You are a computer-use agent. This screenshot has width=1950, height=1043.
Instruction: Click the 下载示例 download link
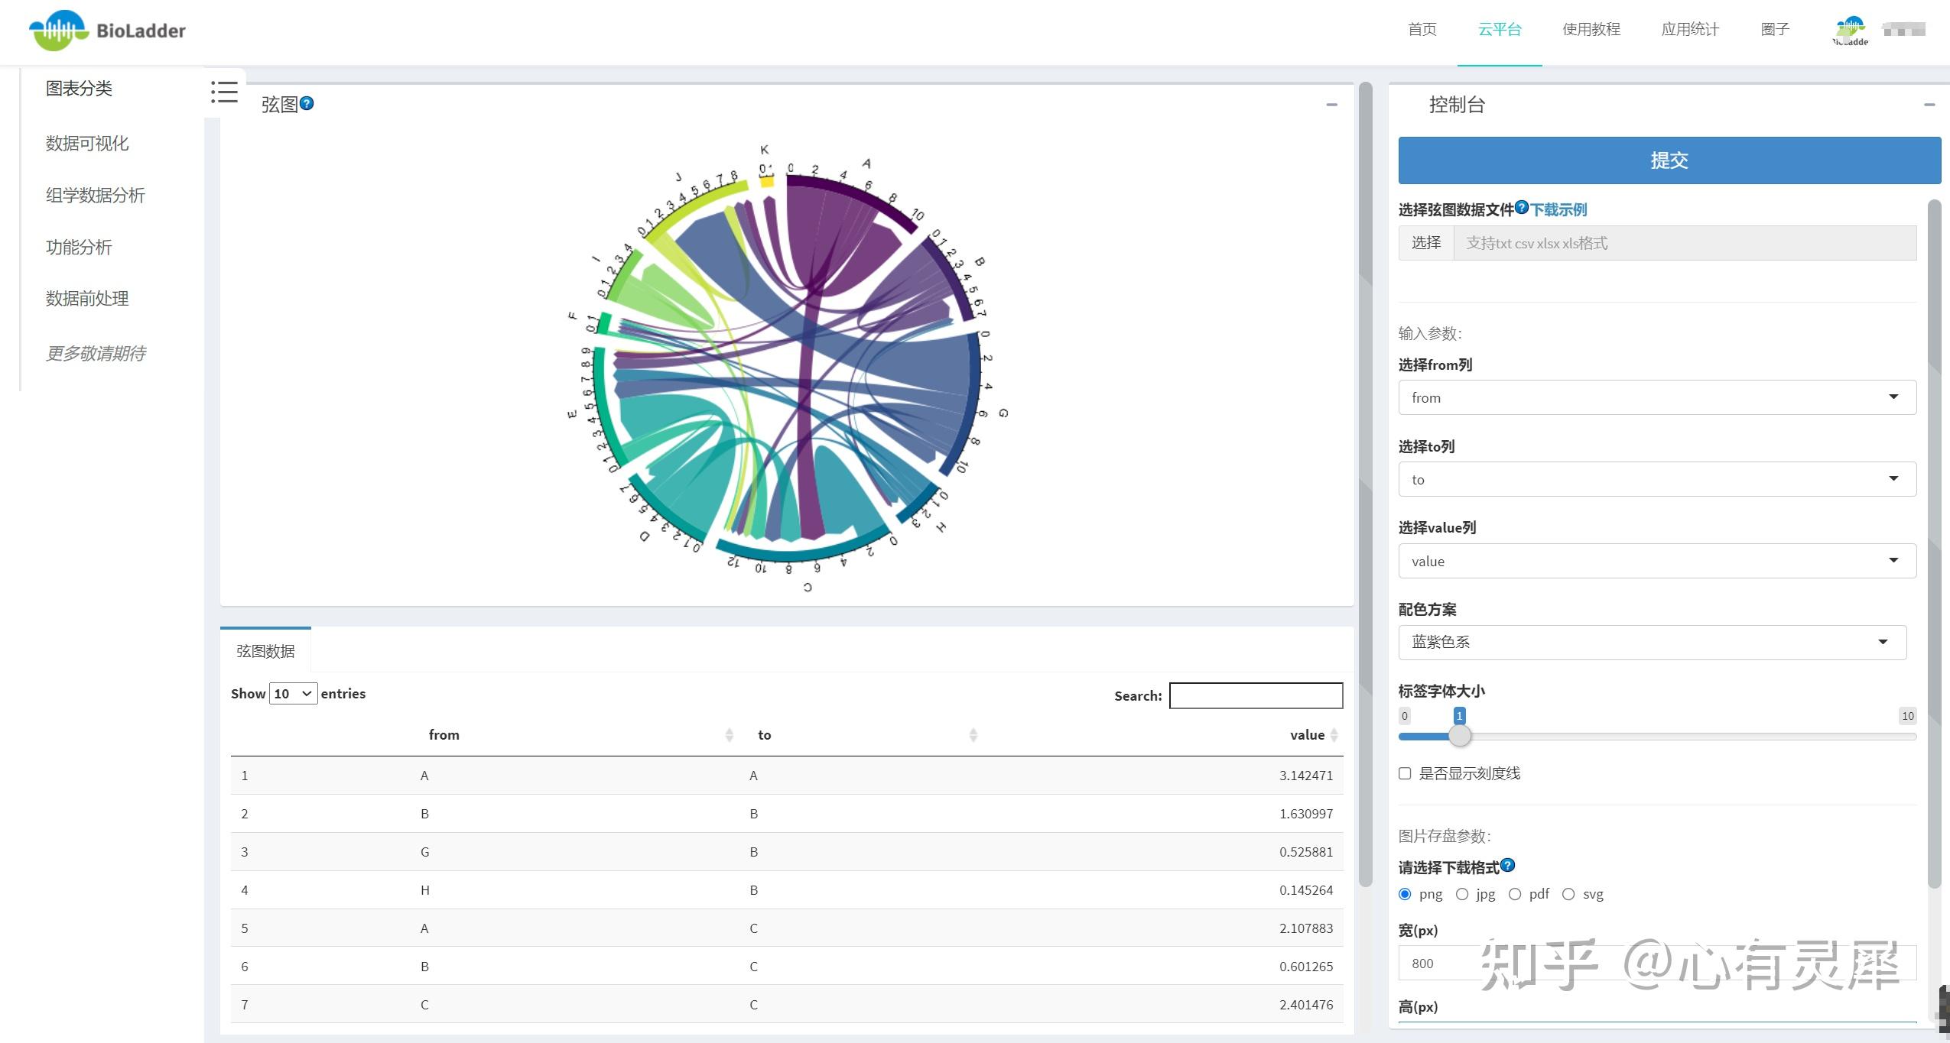[1558, 209]
